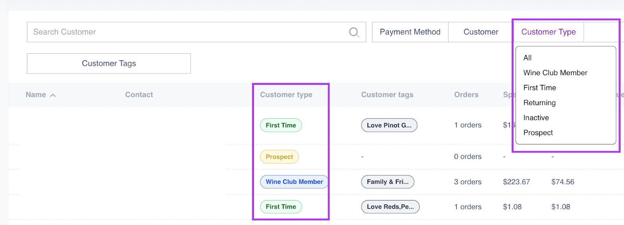The width and height of the screenshot is (624, 225).
Task: Select First Time in dropdown list
Action: [539, 88]
